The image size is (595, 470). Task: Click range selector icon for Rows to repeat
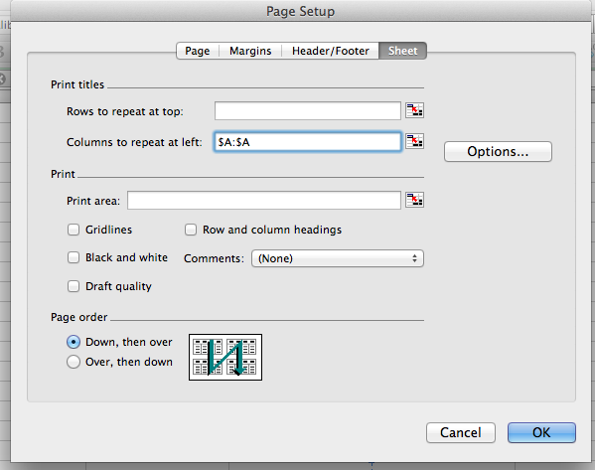coord(414,110)
